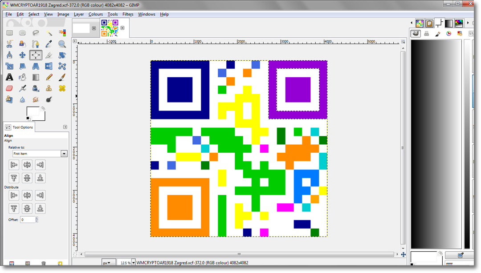Align bottom edge of target
Viewport: 481px width, 273px height.
40,178
